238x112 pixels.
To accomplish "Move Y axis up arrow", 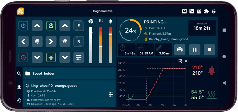I will point(37,26).
